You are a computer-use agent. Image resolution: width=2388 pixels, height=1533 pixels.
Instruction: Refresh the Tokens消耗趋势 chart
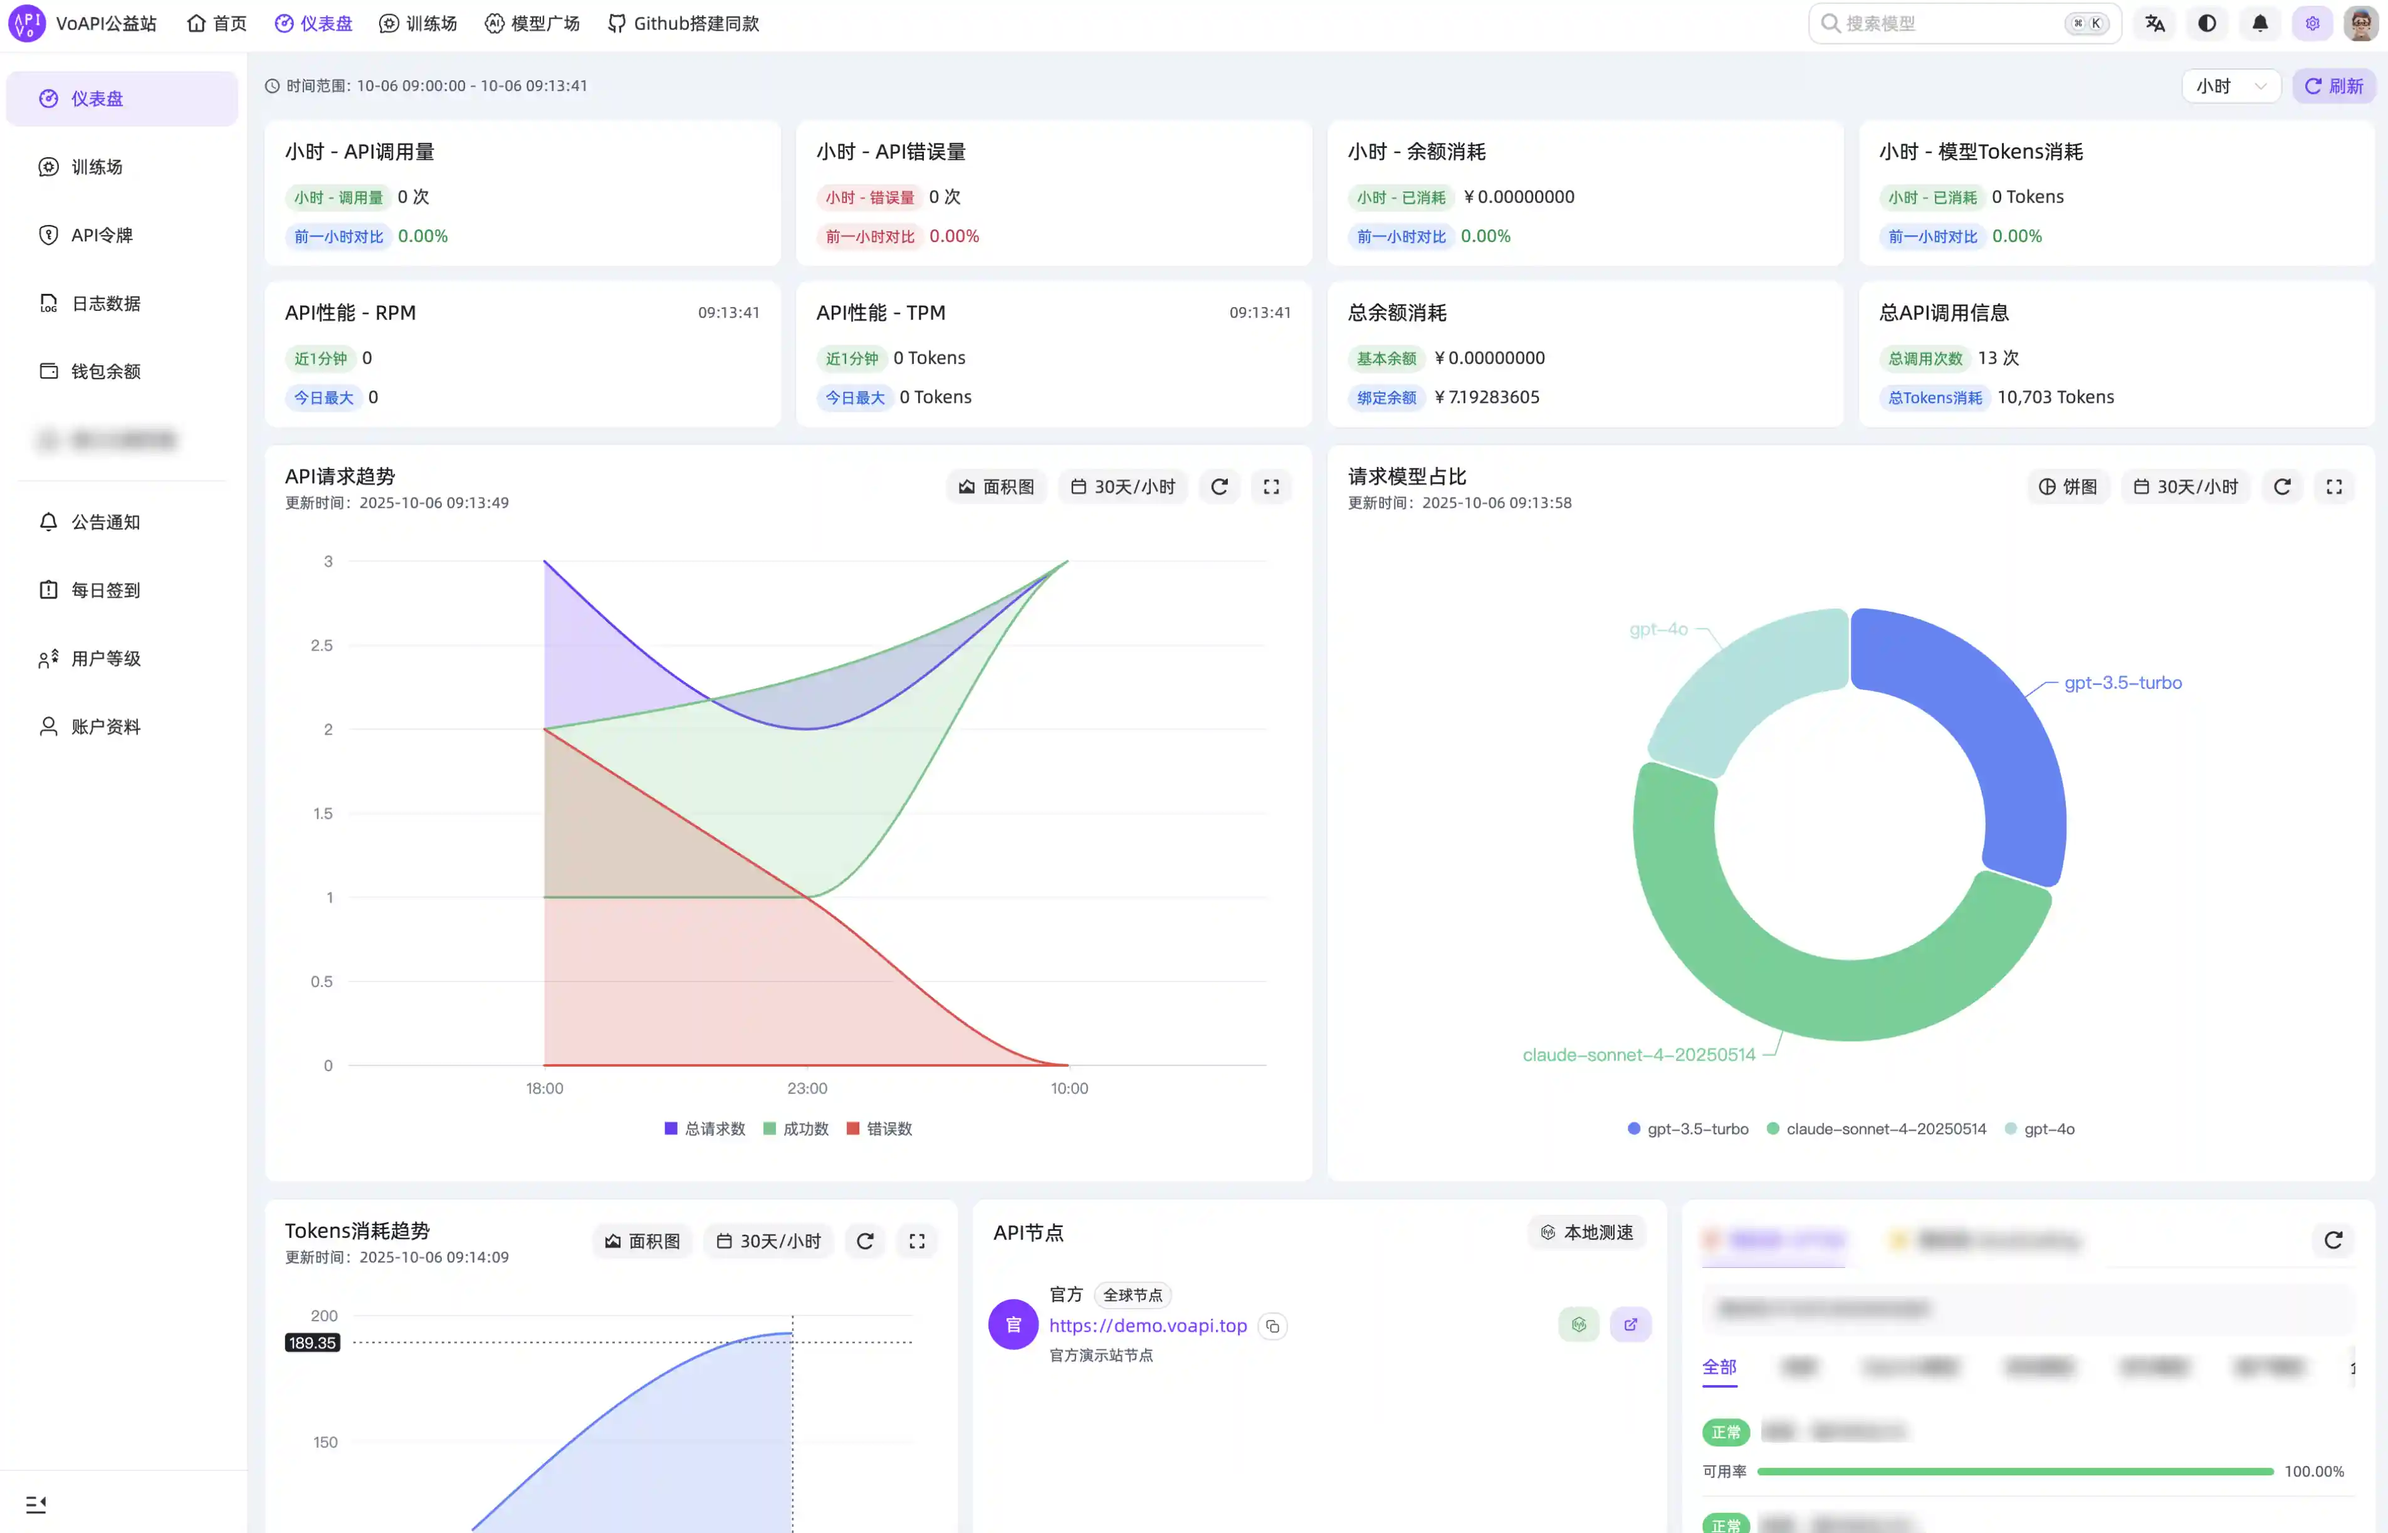[865, 1242]
